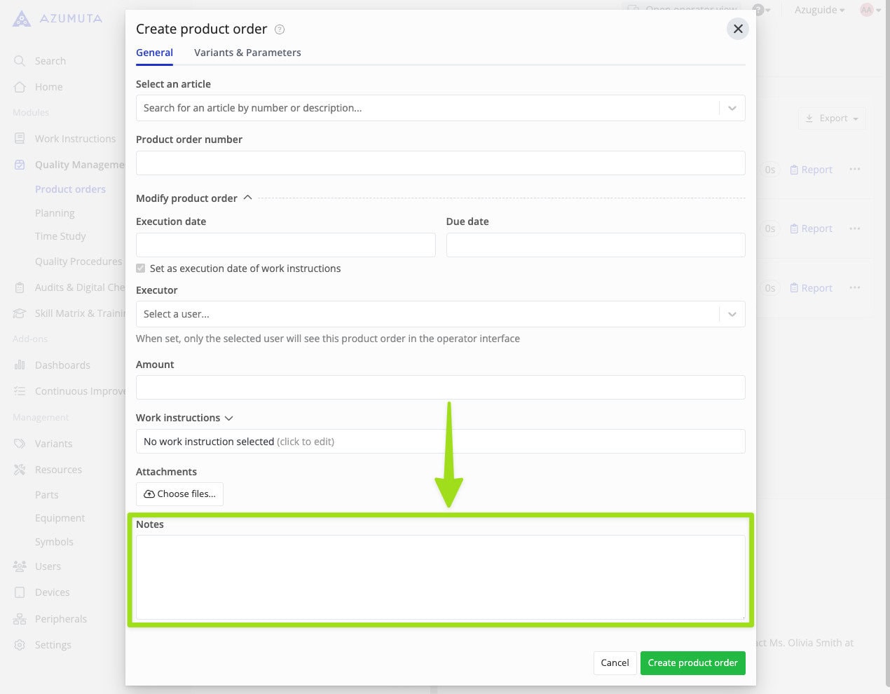Click the Skill Matrix & Training icon
Screen dimensions: 890x694
click(x=19, y=313)
